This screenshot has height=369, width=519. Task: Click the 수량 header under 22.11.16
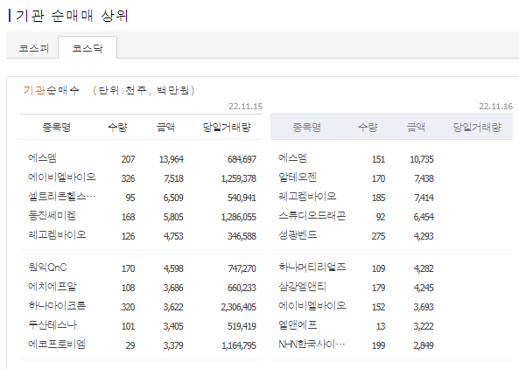(x=368, y=127)
